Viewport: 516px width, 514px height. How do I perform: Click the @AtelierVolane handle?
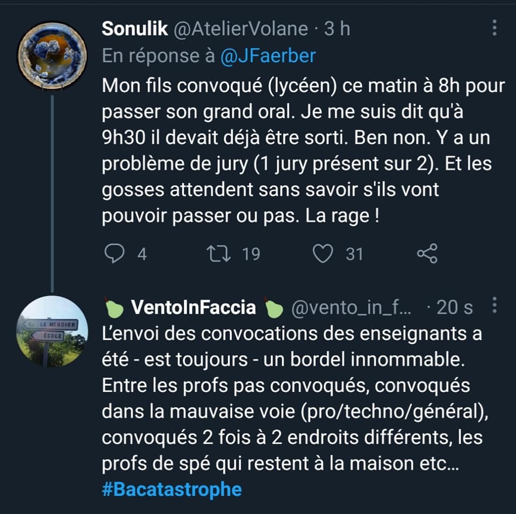tap(241, 29)
